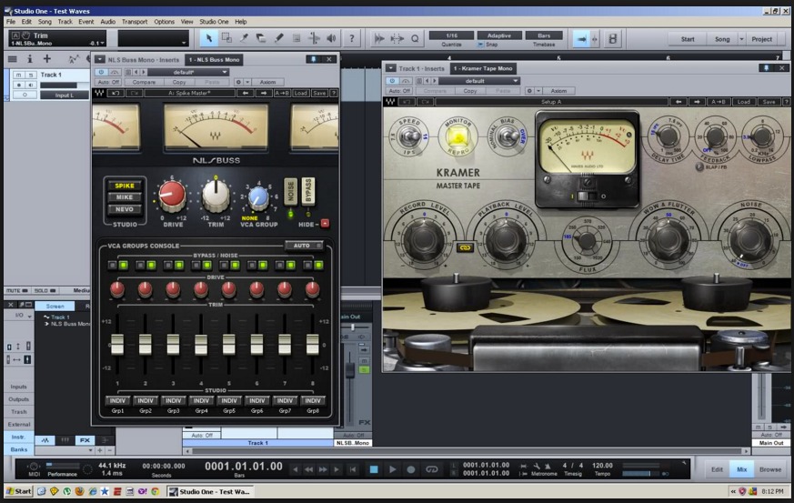Select the Eraser tool in the toolbar
This screenshot has height=503, width=794.
(x=261, y=38)
